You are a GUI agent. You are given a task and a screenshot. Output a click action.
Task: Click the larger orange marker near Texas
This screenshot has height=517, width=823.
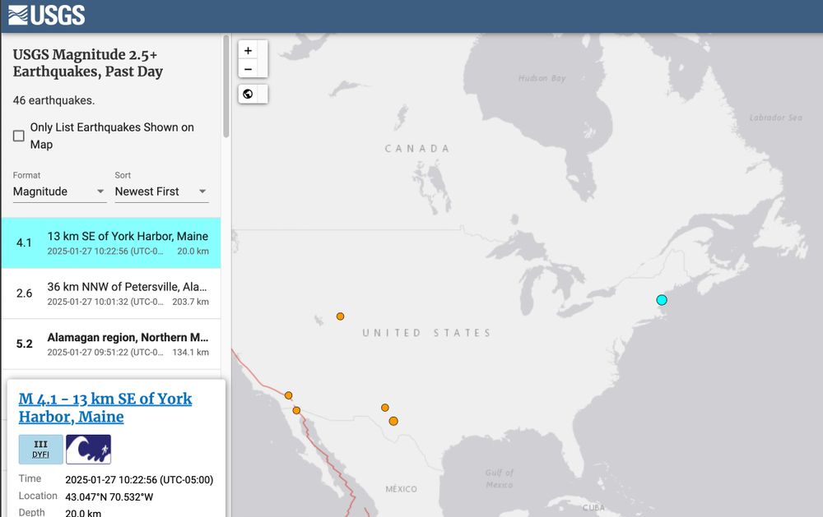(393, 421)
